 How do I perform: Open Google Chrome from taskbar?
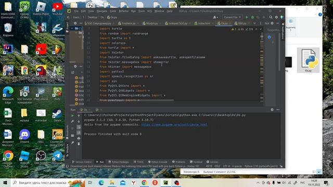(x=144, y=182)
